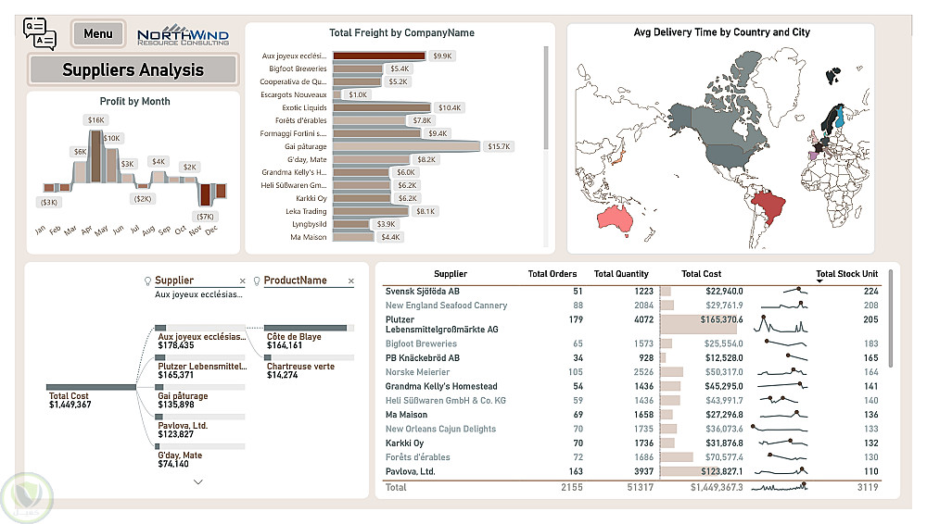The width and height of the screenshot is (927, 524).
Task: Click Brazil on the delivery map
Action: pyautogui.click(x=768, y=206)
